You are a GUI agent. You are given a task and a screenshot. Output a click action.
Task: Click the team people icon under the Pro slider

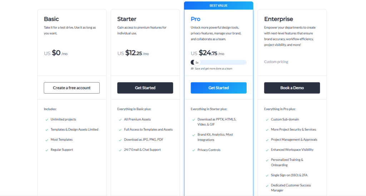(x=192, y=69)
